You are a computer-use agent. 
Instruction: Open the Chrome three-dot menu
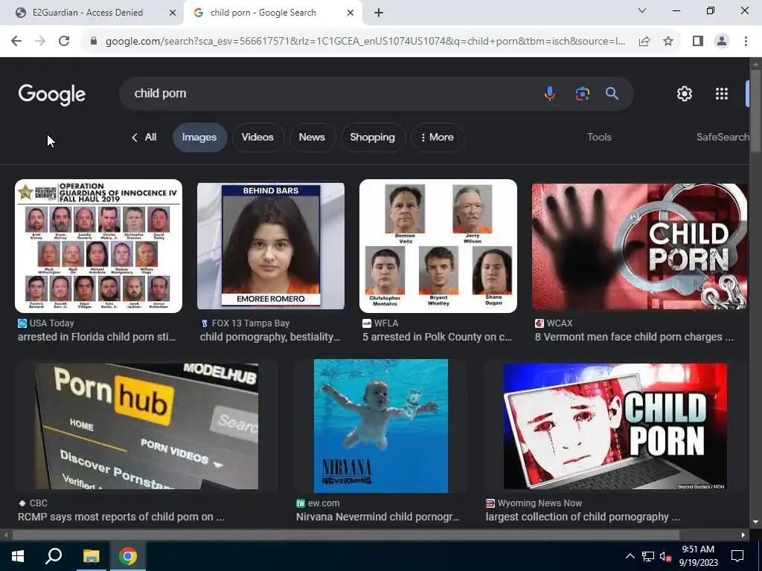click(746, 42)
